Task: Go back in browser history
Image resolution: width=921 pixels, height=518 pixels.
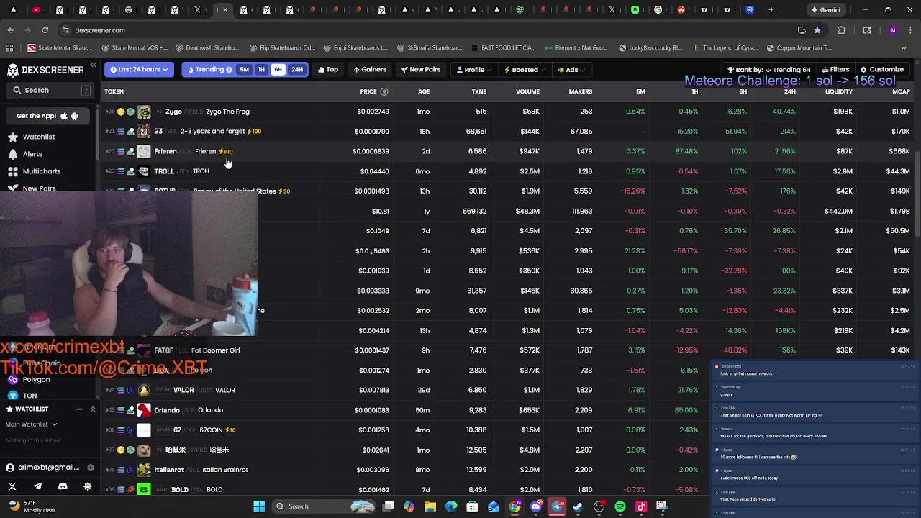Action: [10, 30]
